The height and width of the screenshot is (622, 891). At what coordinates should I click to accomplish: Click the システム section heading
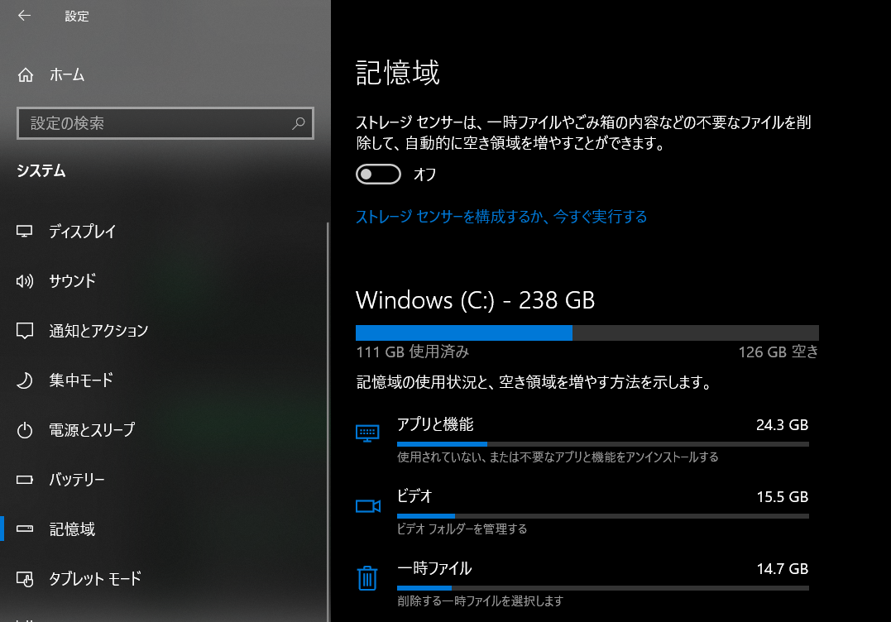41,171
